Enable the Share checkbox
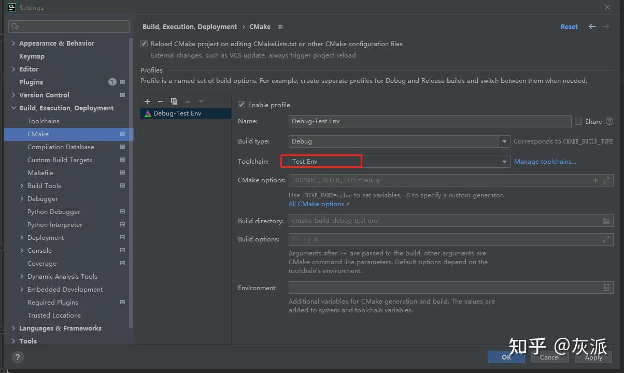Image resolution: width=624 pixels, height=373 pixels. pyautogui.click(x=578, y=121)
